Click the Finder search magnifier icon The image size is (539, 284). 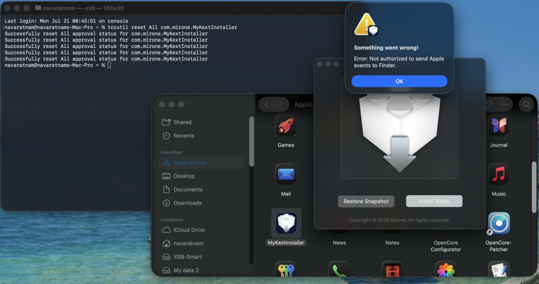coord(526,104)
